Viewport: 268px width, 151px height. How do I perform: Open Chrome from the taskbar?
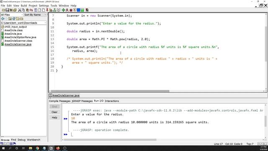pyautogui.click(x=37, y=148)
